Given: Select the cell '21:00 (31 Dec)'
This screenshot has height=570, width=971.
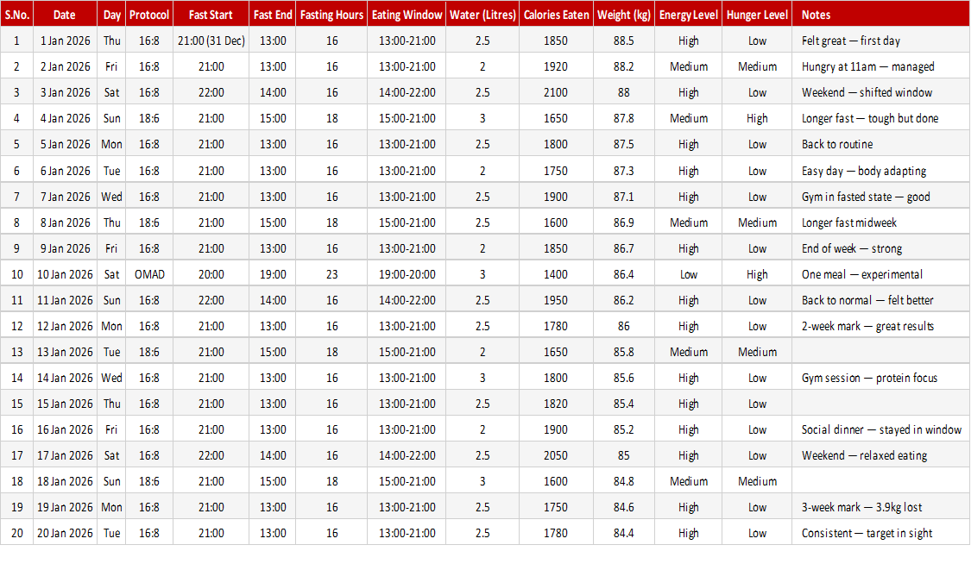Looking at the screenshot, I should pyautogui.click(x=211, y=41).
